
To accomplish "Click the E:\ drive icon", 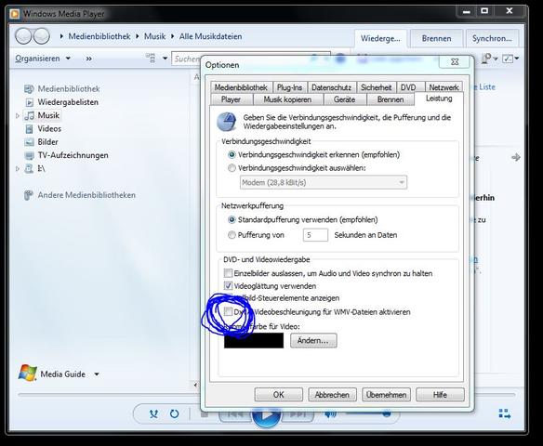I will point(29,168).
